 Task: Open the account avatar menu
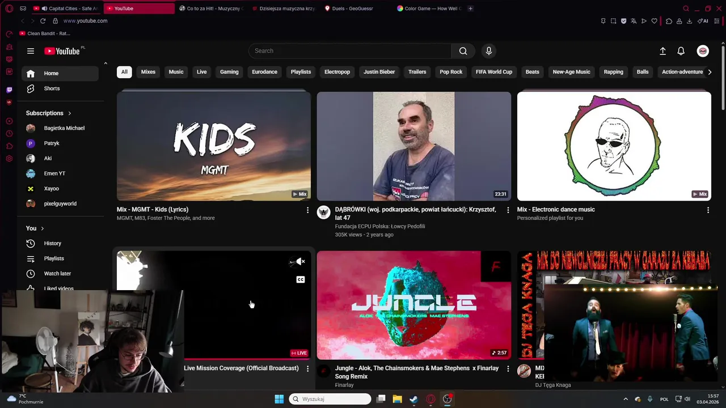point(703,51)
